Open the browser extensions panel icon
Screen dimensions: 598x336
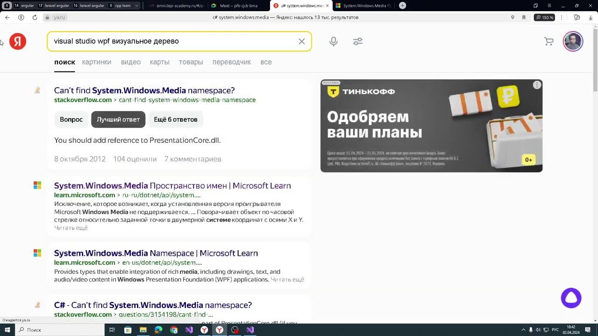(x=577, y=17)
